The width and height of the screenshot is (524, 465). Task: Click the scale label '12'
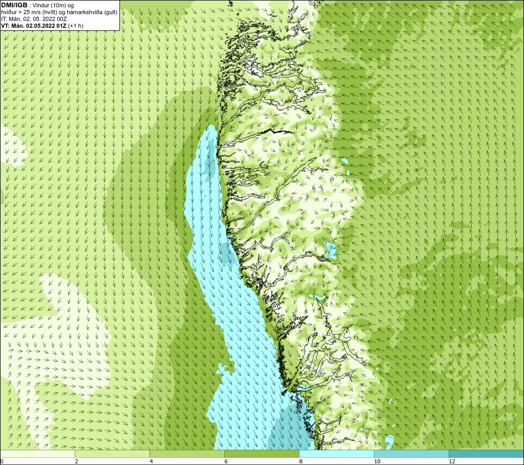point(452,461)
